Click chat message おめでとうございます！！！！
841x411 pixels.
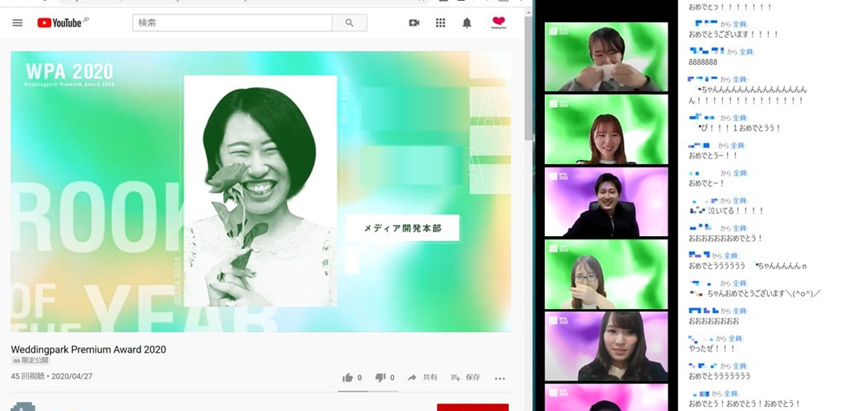pyautogui.click(x=734, y=35)
